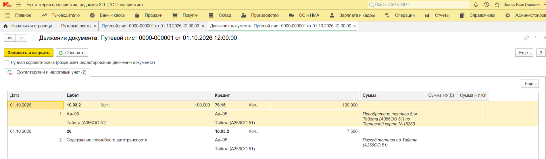546x159 pixels.
Task: Click user name Иванов Иван Иванович
Action: point(522,5)
